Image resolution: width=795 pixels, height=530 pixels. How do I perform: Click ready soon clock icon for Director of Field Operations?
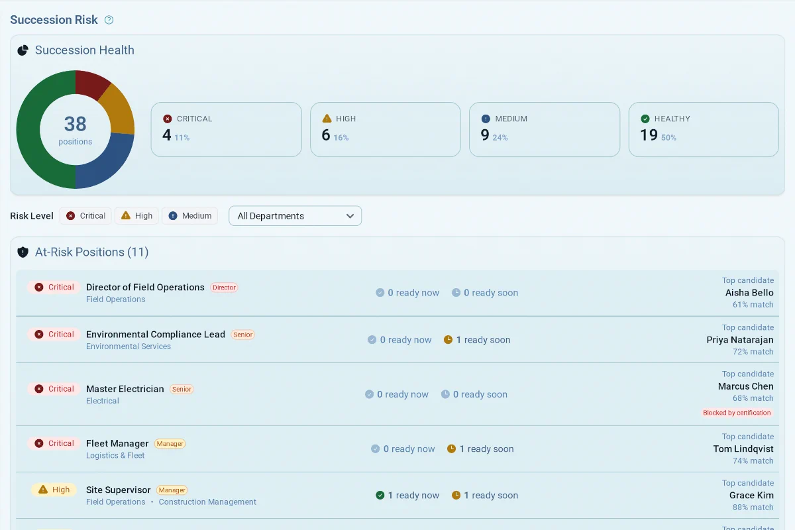pos(456,293)
